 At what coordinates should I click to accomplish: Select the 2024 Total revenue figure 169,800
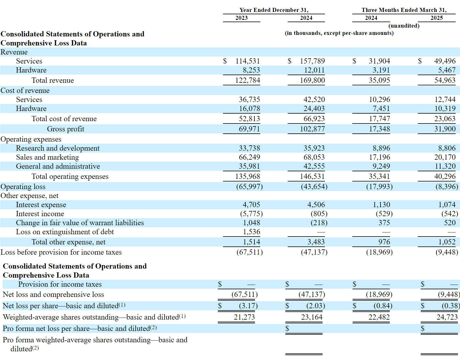point(312,80)
